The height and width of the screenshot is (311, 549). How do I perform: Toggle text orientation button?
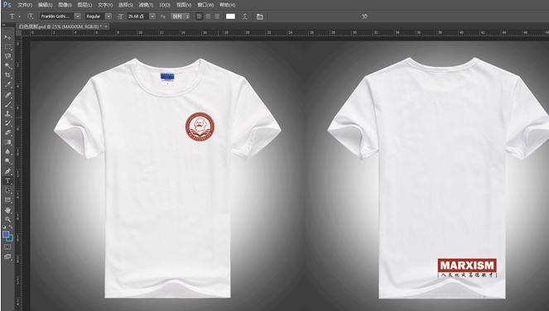point(30,16)
